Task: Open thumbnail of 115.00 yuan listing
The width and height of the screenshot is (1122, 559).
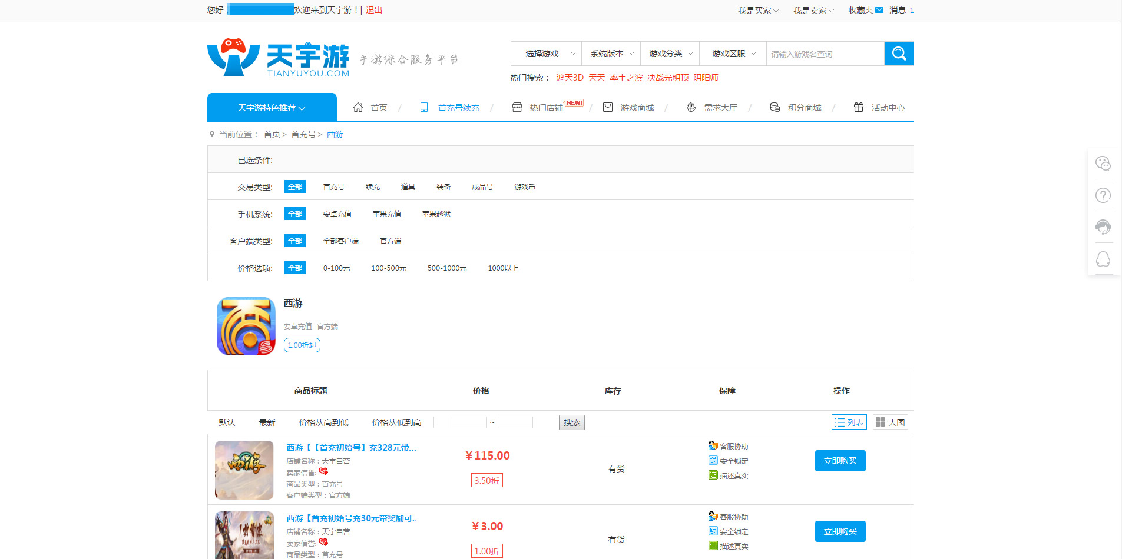Action: click(x=244, y=470)
